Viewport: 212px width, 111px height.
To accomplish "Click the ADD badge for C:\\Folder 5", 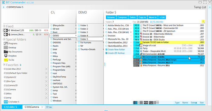I will [x=6, y=102].
